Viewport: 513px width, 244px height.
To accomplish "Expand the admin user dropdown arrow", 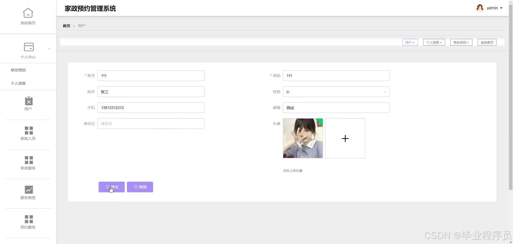I will [x=501, y=8].
